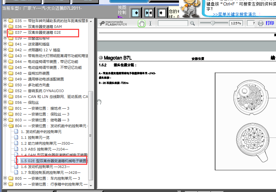This screenshot has height=192, width=276.
Task: Expand the 049 通用移动电话适配装置 node
Action: click(x=5, y=79)
